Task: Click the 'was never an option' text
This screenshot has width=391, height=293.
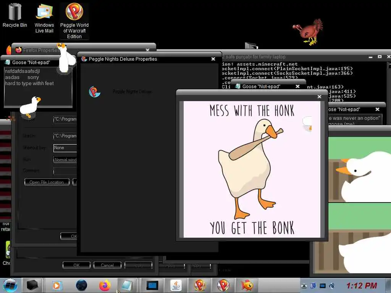Action: [354, 118]
